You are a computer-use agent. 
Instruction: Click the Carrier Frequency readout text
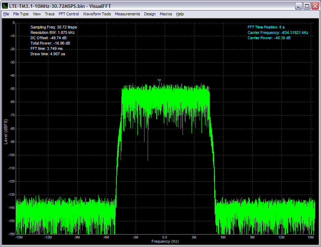click(278, 32)
